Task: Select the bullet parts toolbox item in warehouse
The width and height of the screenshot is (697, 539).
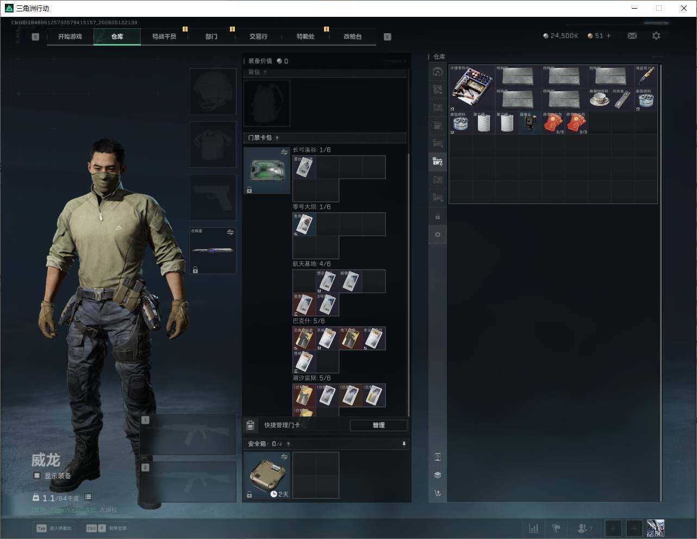Action: point(472,88)
